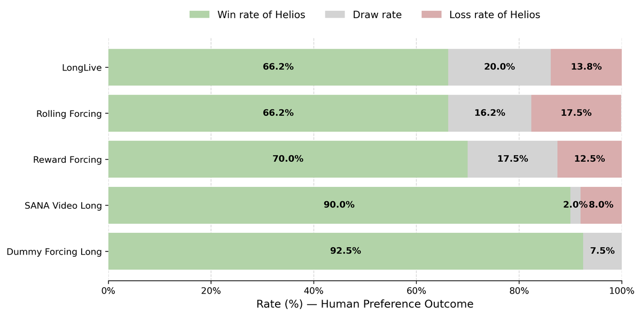Click the gray Draw rate legend swatch
The image size is (641, 316).
(335, 15)
